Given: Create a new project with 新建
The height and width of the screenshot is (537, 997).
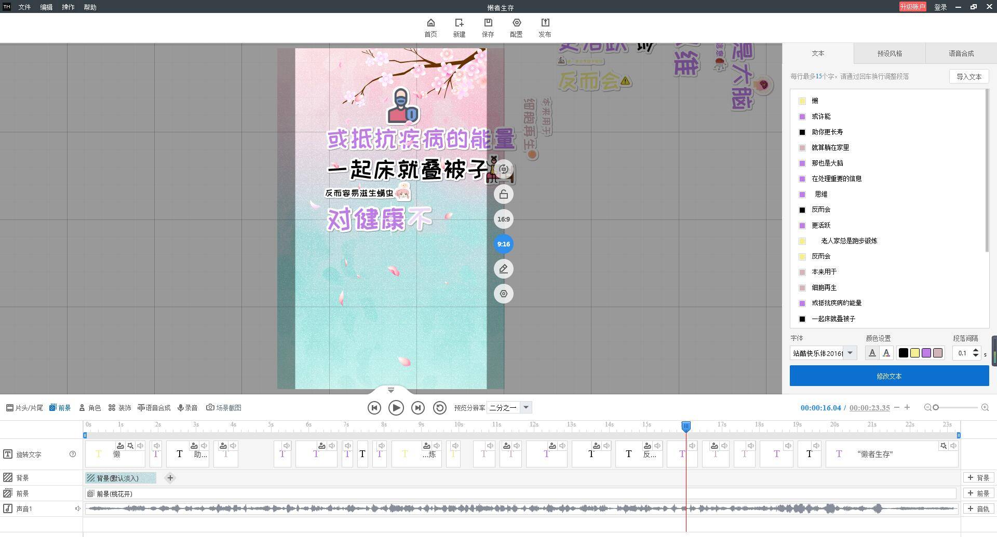Looking at the screenshot, I should [459, 28].
